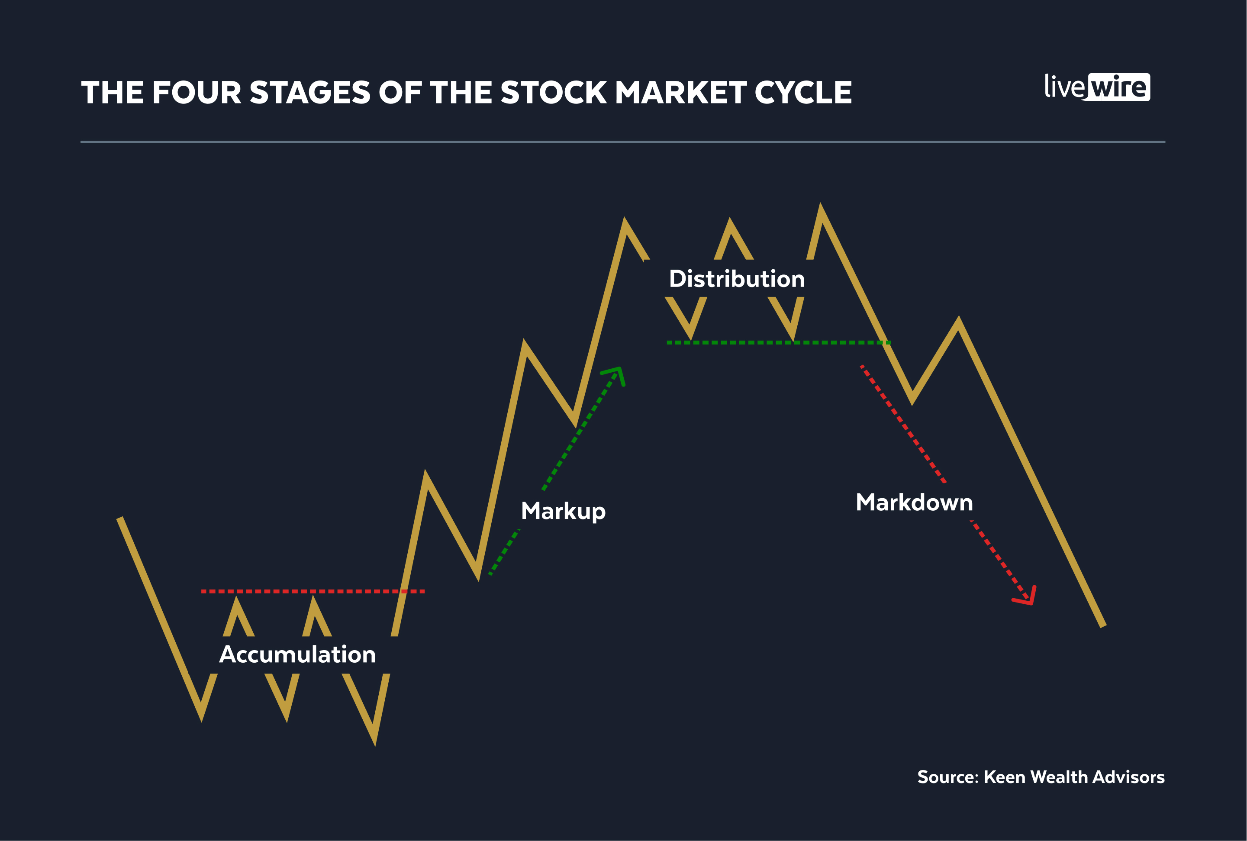
Task: Click the Livewire logo
Action: click(1097, 87)
